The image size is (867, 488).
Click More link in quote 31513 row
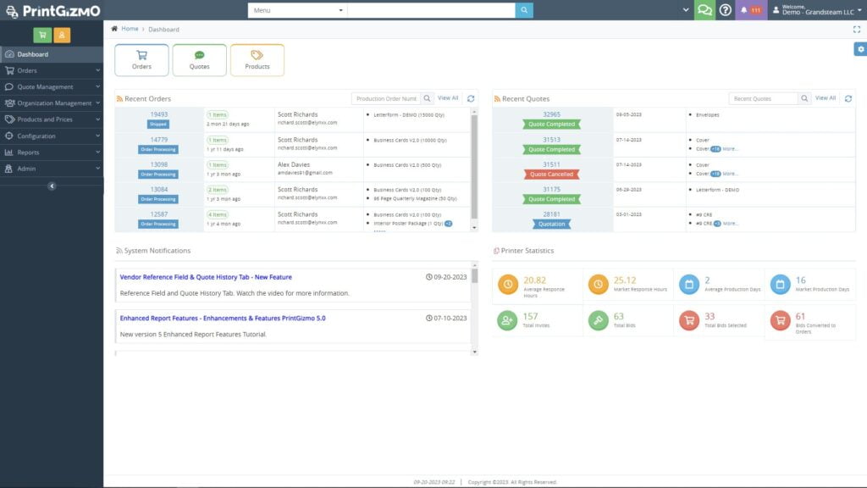(x=730, y=149)
